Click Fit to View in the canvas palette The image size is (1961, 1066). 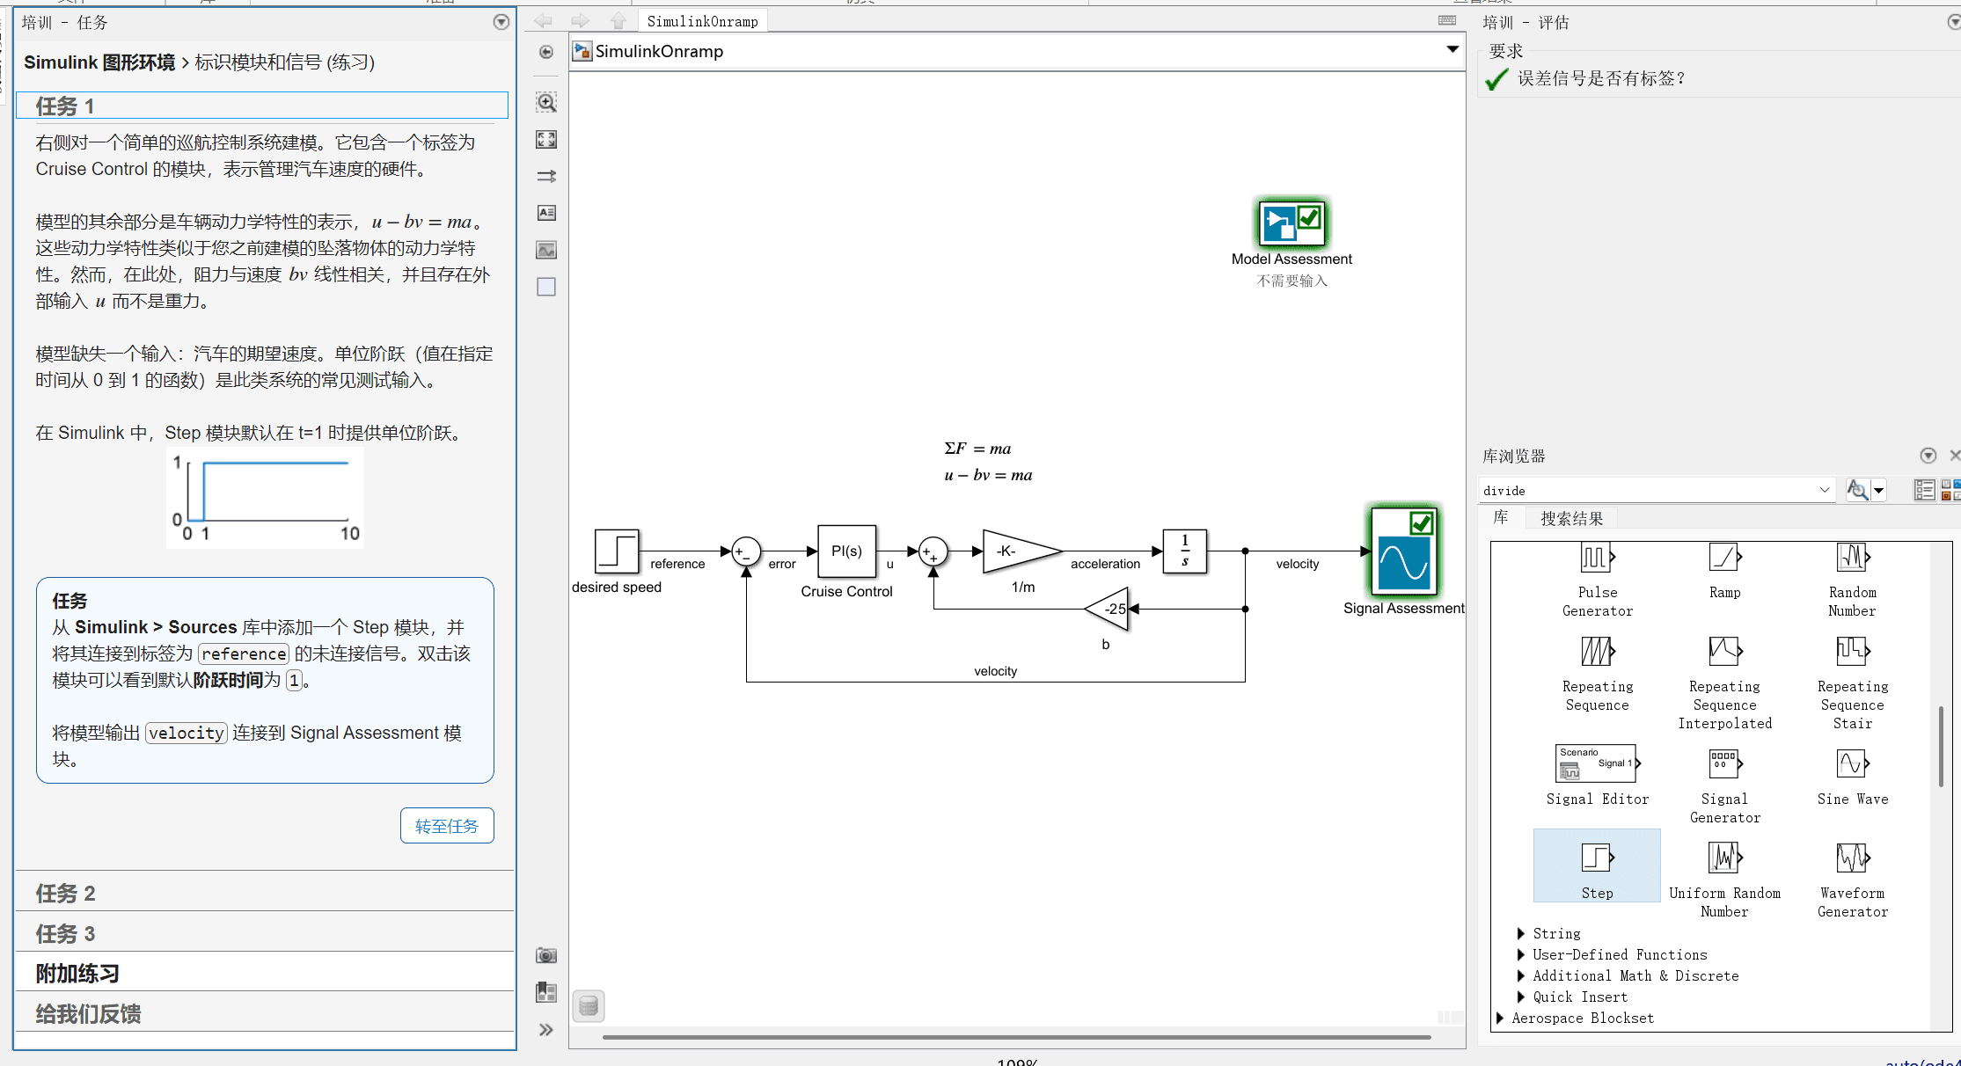[x=546, y=139]
